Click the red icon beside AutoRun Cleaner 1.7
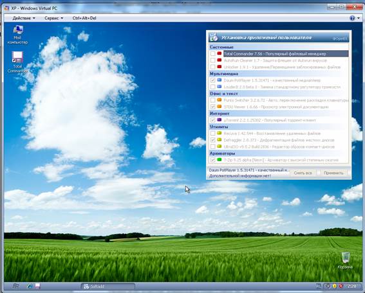Viewport: 365px width, 293px height. tap(219, 60)
